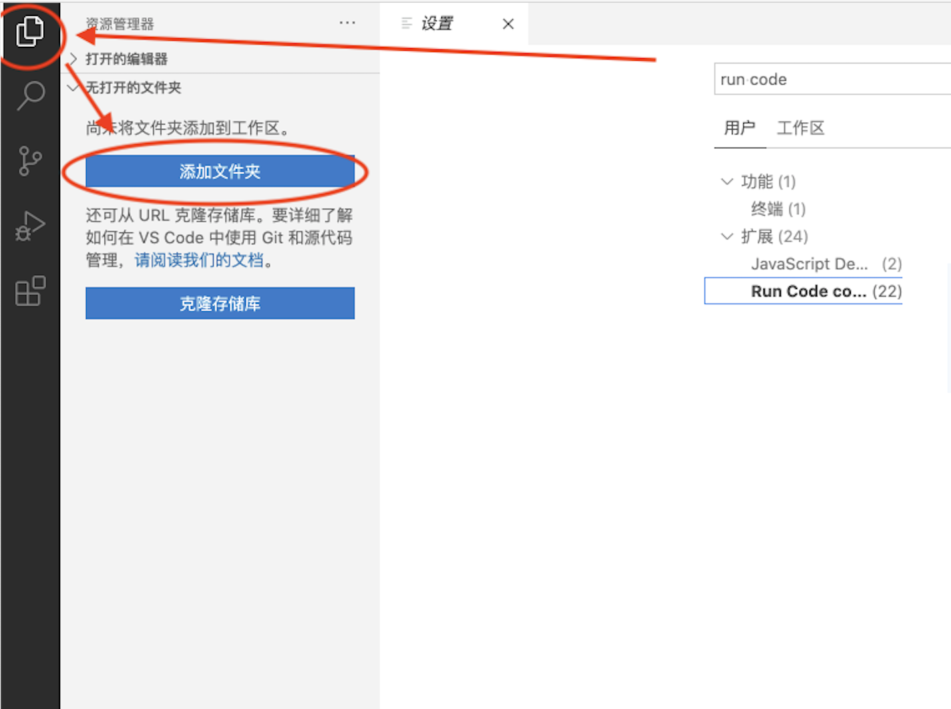Close the 设置 editor tab
Viewport: 951px width, 709px height.
pos(508,24)
